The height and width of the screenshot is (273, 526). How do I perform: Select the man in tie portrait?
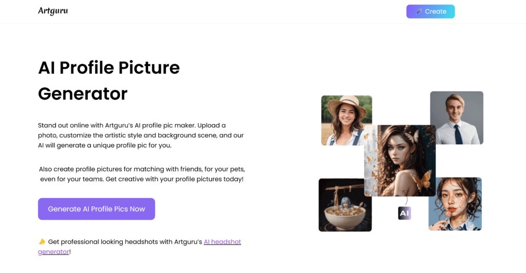pyautogui.click(x=457, y=118)
